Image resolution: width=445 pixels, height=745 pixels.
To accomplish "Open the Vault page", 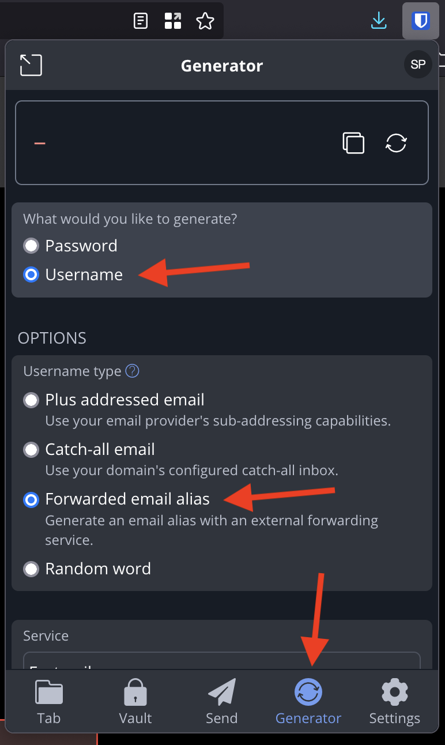I will (135, 701).
